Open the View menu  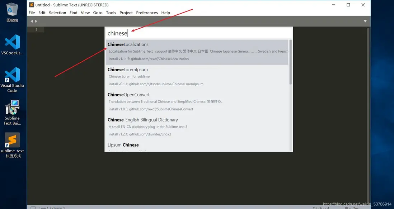pyautogui.click(x=85, y=13)
